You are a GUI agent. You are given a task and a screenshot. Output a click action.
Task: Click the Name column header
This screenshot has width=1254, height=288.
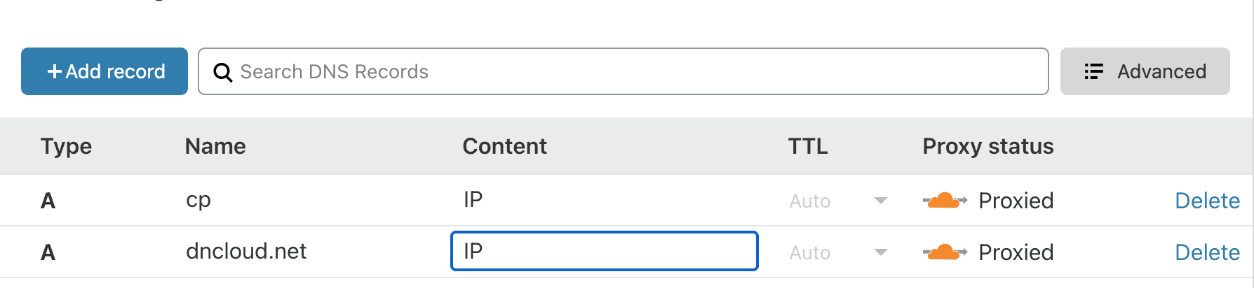215,146
